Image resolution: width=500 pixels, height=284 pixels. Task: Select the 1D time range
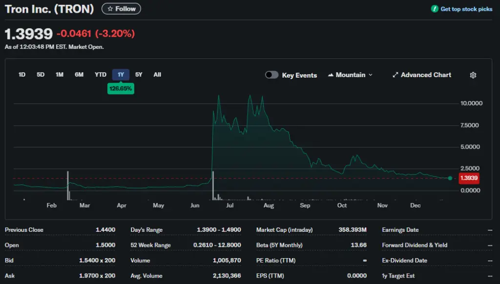click(22, 75)
